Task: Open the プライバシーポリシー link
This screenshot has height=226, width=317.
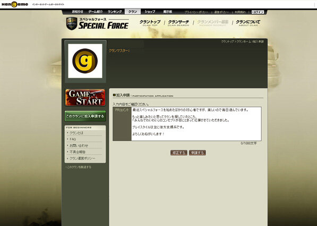Action: (x=196, y=12)
